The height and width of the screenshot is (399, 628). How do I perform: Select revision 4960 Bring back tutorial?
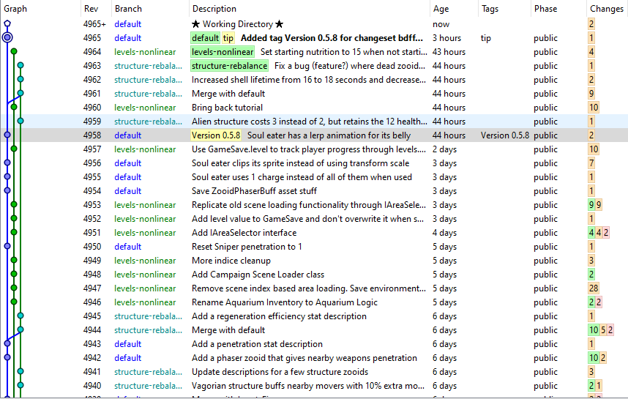[314, 108]
